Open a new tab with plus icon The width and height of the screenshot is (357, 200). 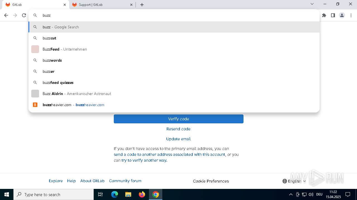click(142, 5)
